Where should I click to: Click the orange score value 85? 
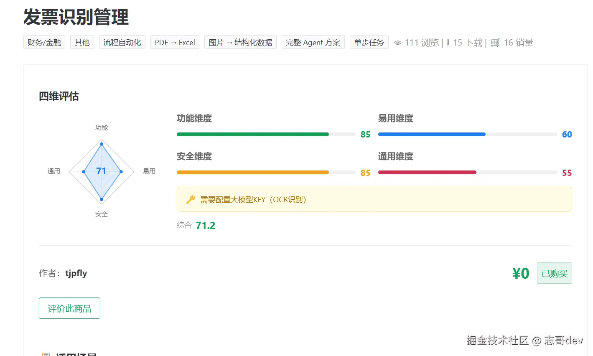365,173
